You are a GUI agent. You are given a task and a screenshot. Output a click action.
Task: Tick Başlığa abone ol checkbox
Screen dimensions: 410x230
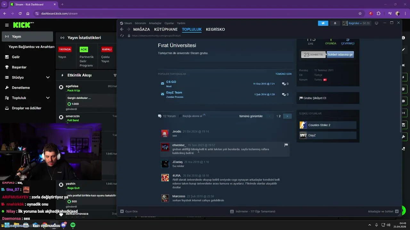[x=180, y=116]
